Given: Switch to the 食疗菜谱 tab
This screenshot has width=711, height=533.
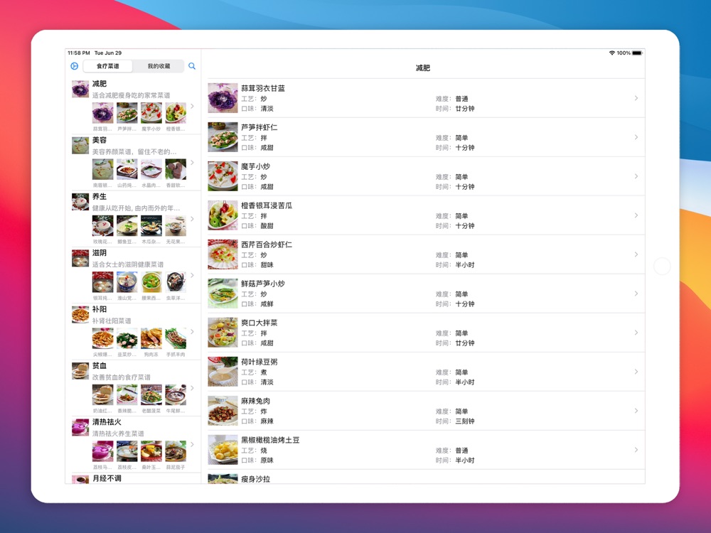Looking at the screenshot, I should tap(108, 66).
